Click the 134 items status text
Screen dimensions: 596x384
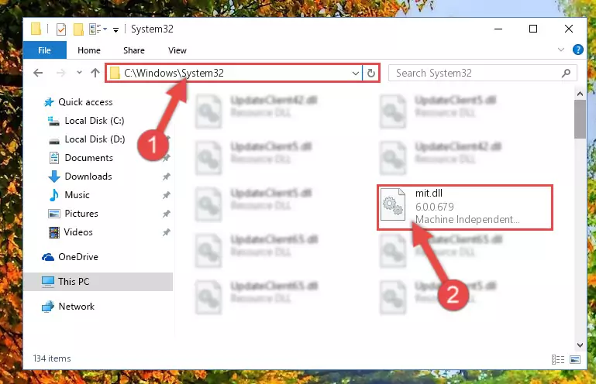[x=52, y=358]
